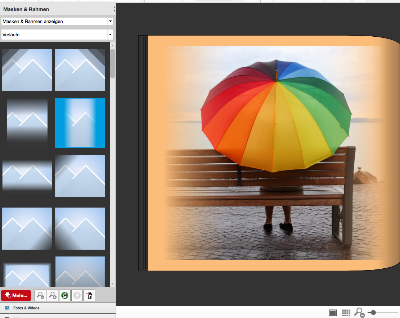The width and height of the screenshot is (400, 318).
Task: Select the top and bottom dark fade mask
Action: [x=27, y=123]
